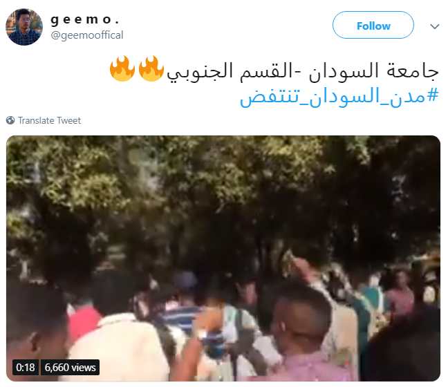
Task: Click the Follow button
Action: [373, 25]
